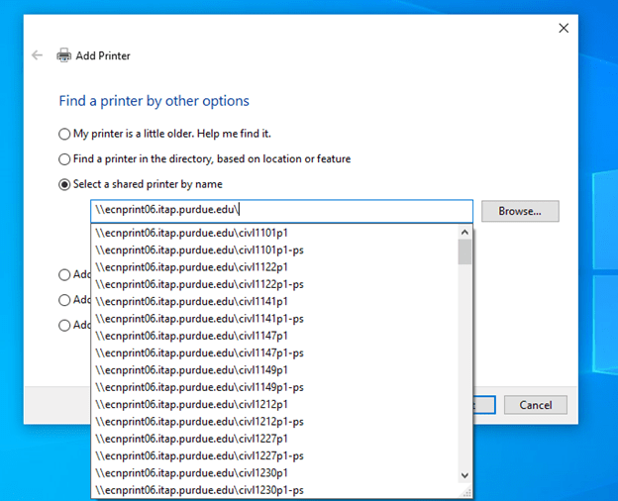
Task: Close the Add Printer dialog
Action: tap(564, 28)
